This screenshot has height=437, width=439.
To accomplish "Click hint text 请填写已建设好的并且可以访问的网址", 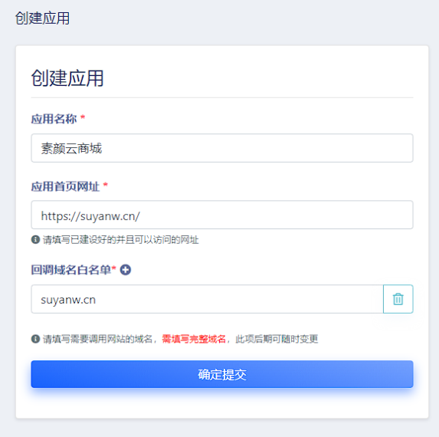I will pyautogui.click(x=120, y=240).
